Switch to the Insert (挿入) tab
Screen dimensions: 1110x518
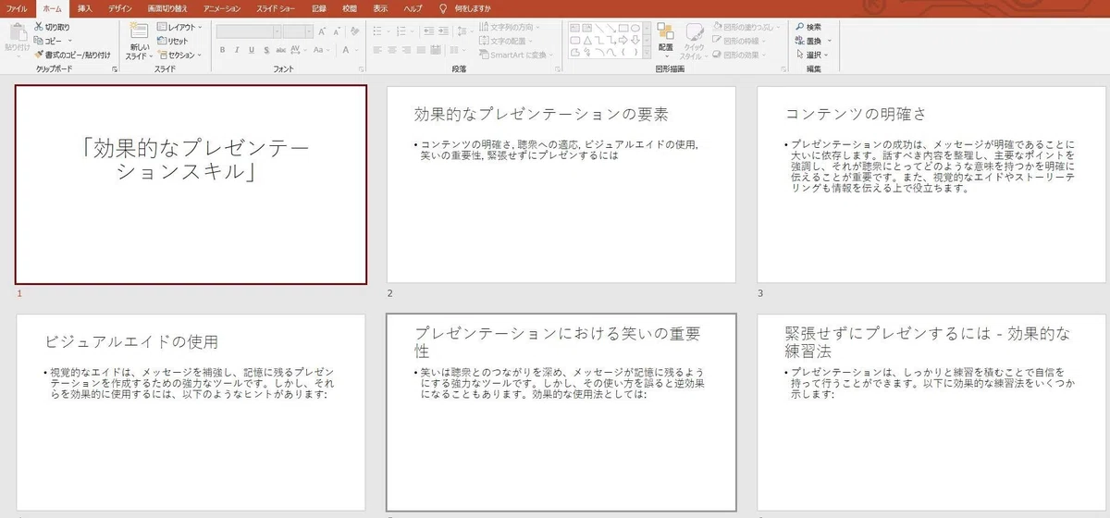click(85, 7)
